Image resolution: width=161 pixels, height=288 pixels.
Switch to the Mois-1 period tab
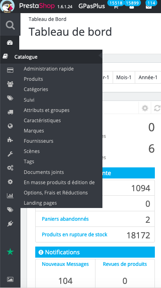coord(124,77)
